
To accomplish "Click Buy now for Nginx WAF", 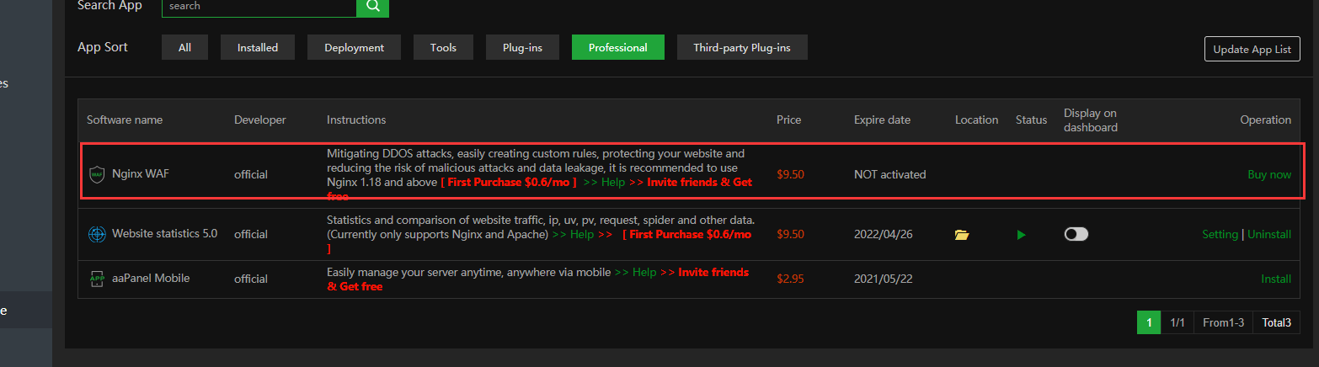I will [x=1268, y=175].
